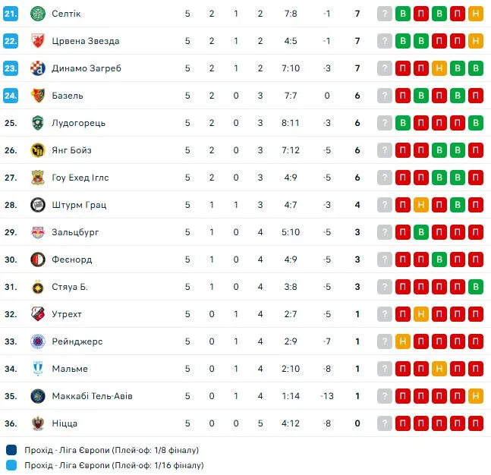Image resolution: width=491 pixels, height=475 pixels.
Task: Click the Зальцбург Red Bull logo
Action: click(38, 232)
